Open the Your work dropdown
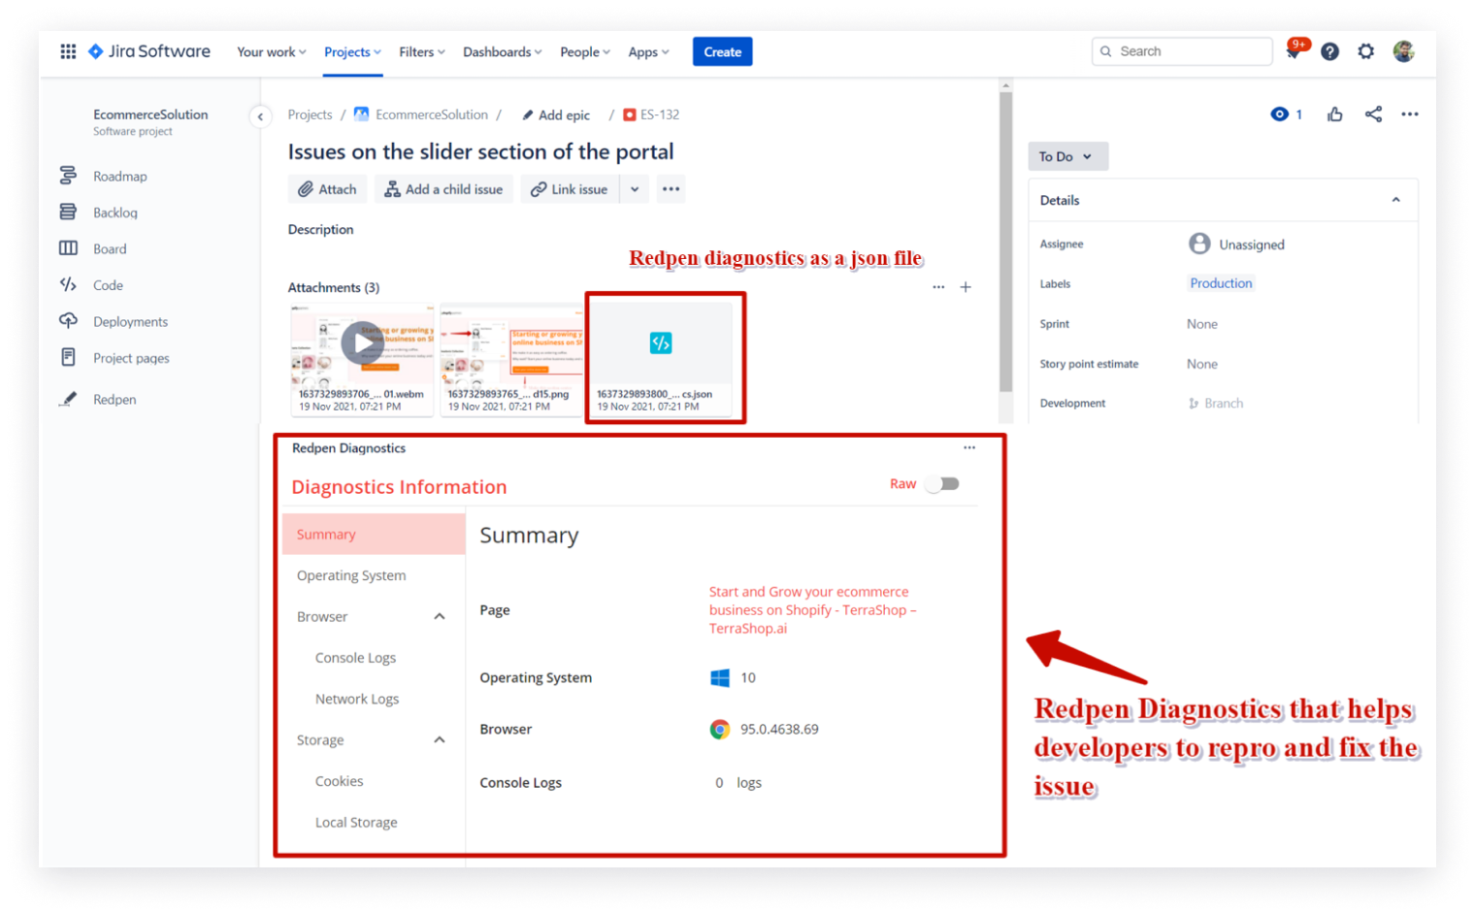The image size is (1475, 914). [x=272, y=52]
